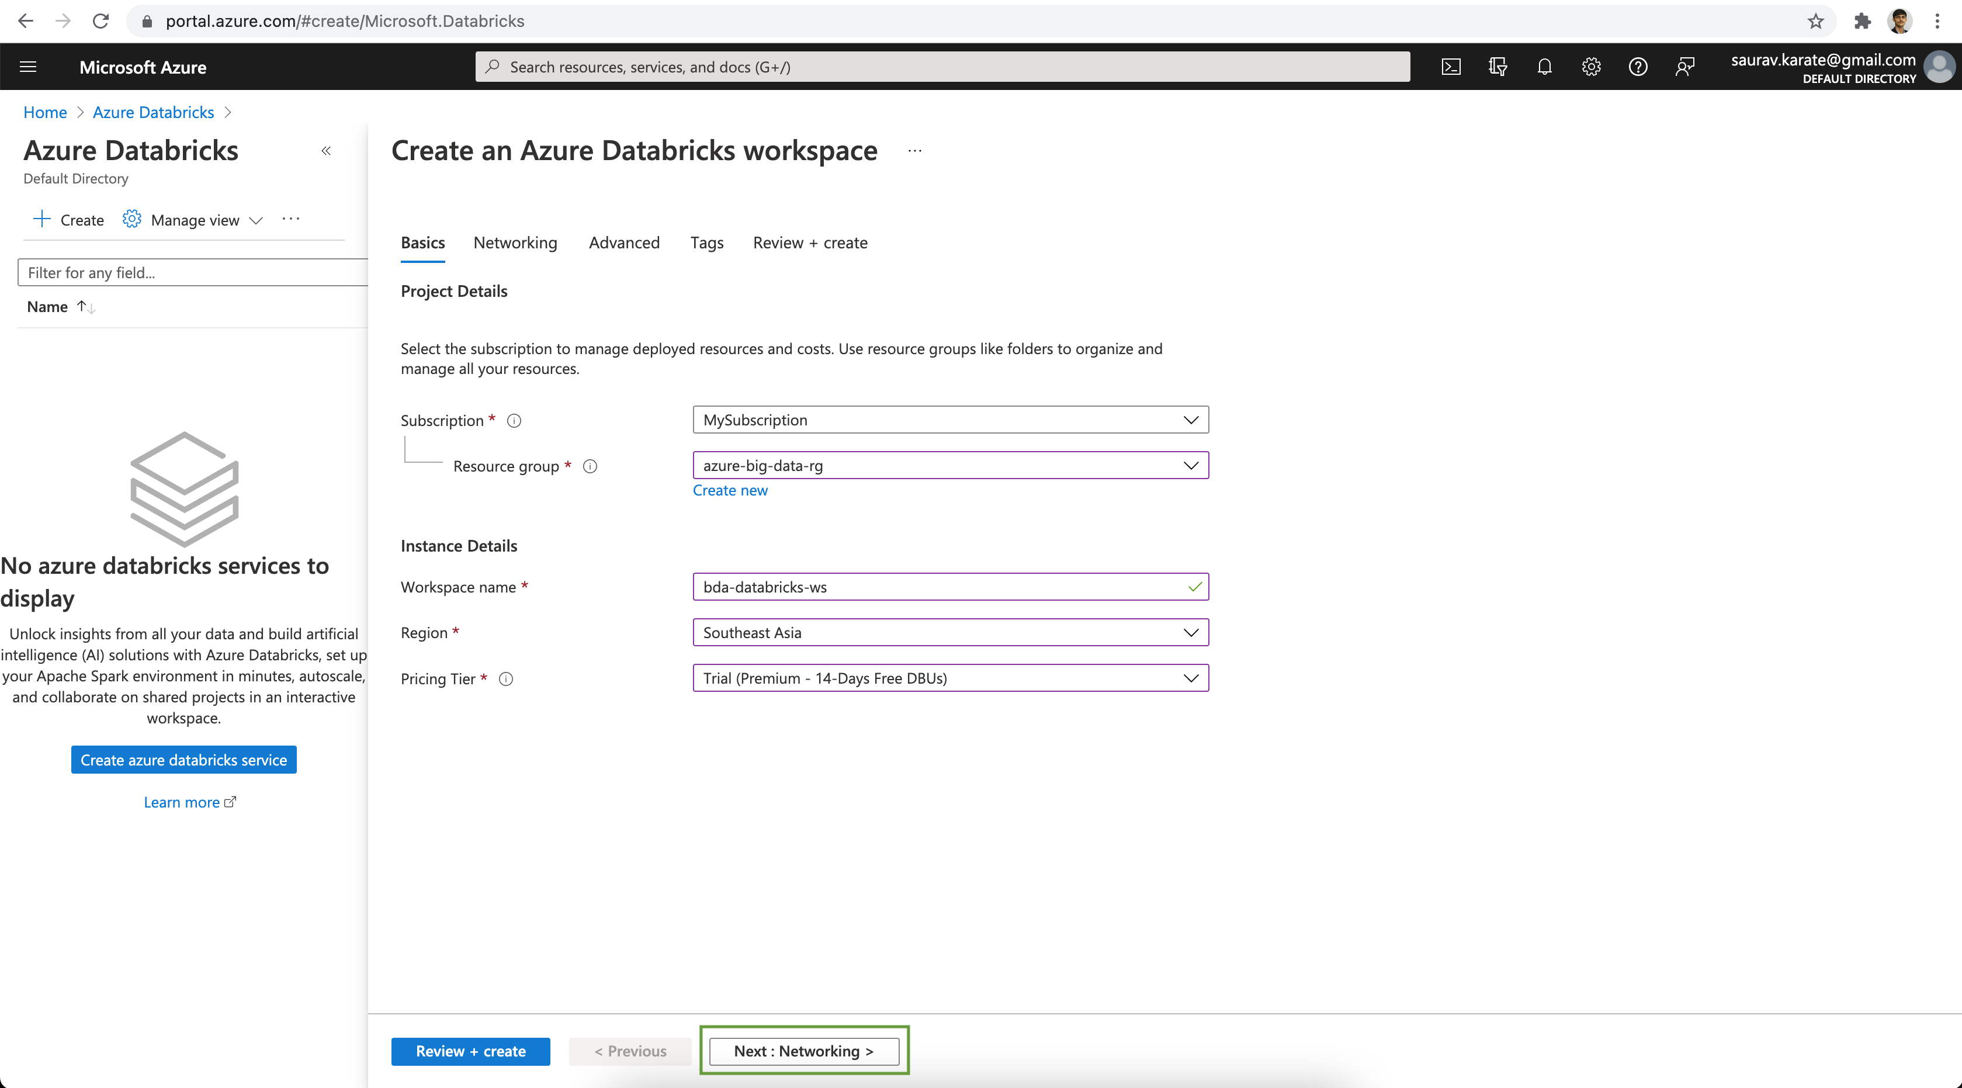Switch to the Networking tab
Viewport: 1962px width, 1088px height.
516,242
